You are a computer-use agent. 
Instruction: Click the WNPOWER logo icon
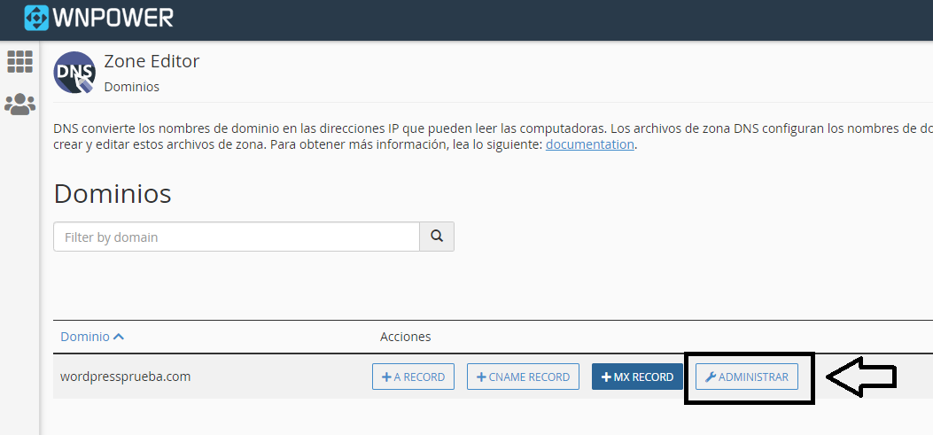click(x=36, y=18)
